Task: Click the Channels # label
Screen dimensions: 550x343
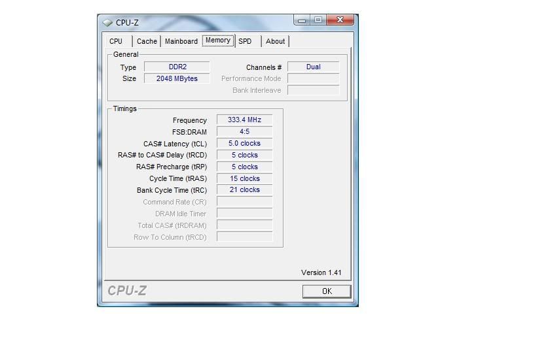Action: (x=264, y=67)
